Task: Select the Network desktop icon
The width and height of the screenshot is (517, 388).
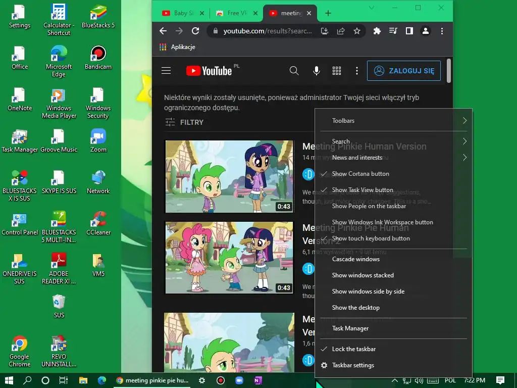Action: pyautogui.click(x=98, y=182)
